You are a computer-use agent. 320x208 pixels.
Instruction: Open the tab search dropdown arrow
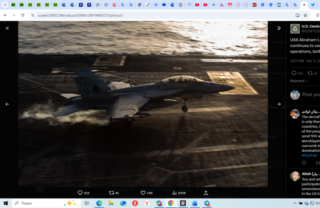coord(5,5)
